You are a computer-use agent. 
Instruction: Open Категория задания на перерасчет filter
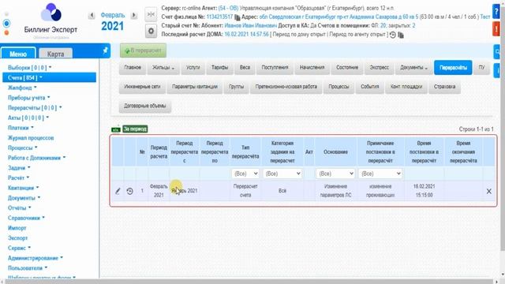[x=282, y=174]
